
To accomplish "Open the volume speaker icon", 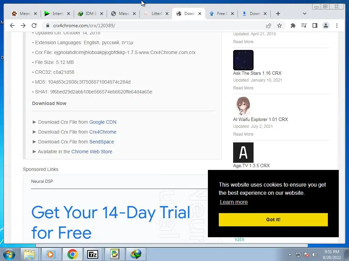I will [x=314, y=255].
